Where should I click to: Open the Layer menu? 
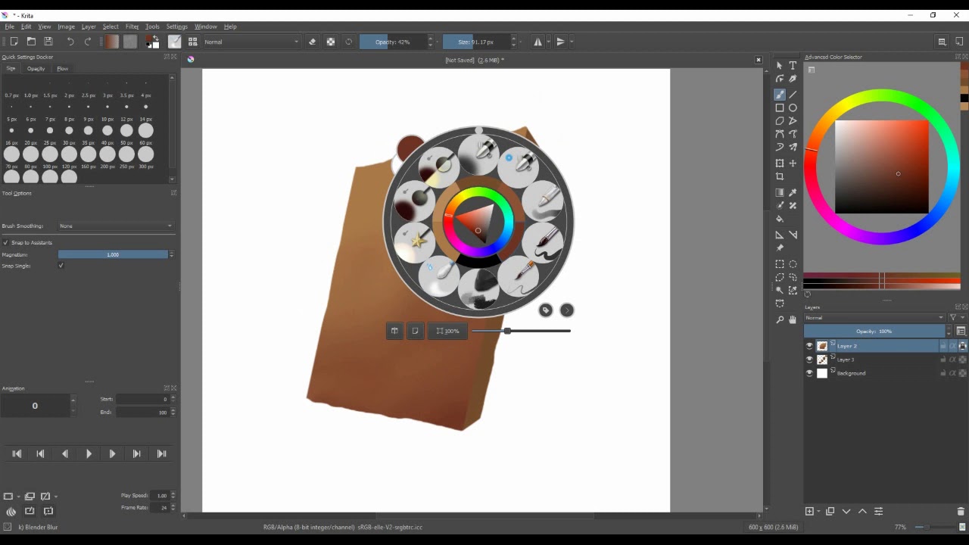tap(89, 26)
